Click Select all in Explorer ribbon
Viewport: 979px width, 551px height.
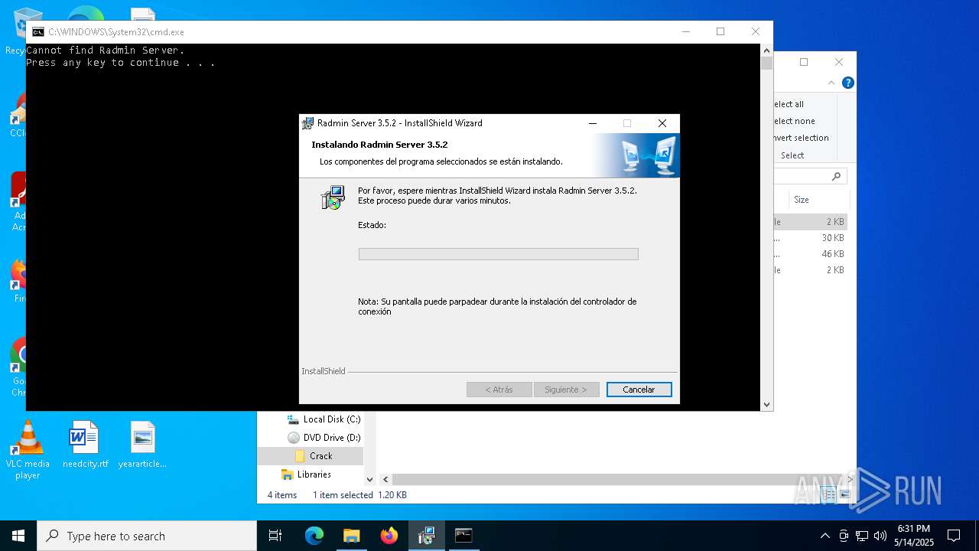coord(789,104)
